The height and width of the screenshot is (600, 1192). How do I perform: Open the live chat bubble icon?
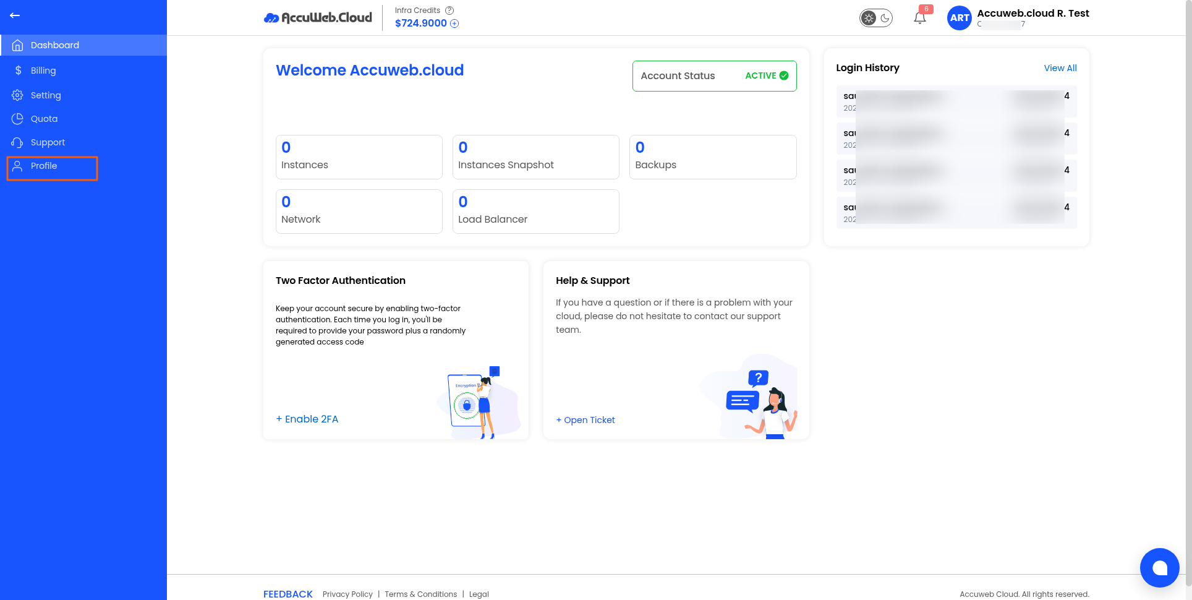[1160, 568]
